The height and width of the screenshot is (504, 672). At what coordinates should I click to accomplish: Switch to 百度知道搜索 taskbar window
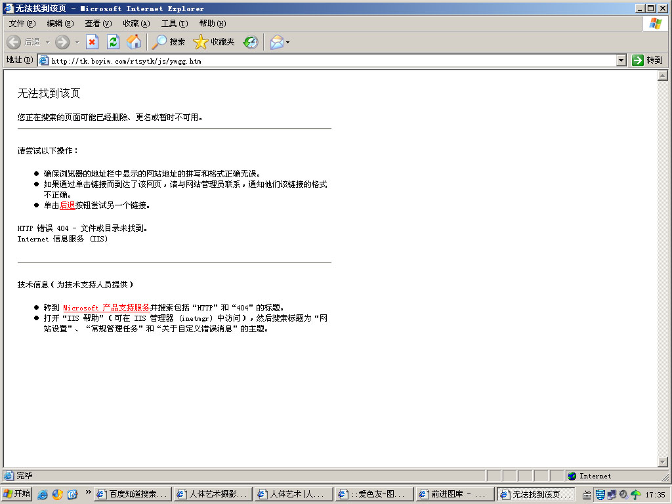[133, 494]
